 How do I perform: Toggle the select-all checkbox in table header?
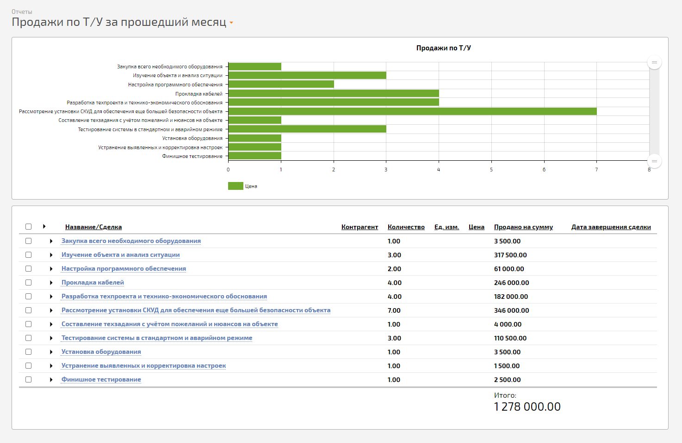[28, 227]
